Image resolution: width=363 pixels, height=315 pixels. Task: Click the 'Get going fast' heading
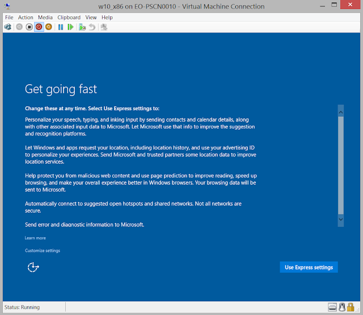[x=61, y=89]
